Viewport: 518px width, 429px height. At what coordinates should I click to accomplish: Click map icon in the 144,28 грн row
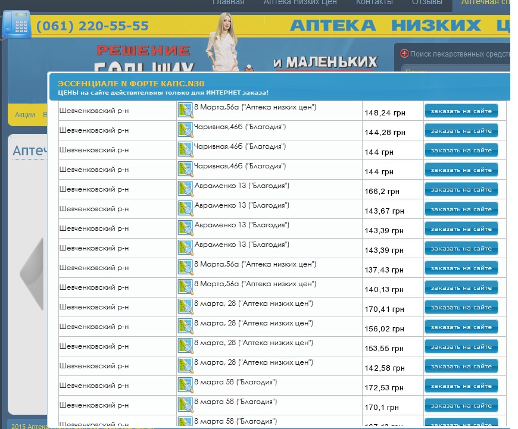185,130
